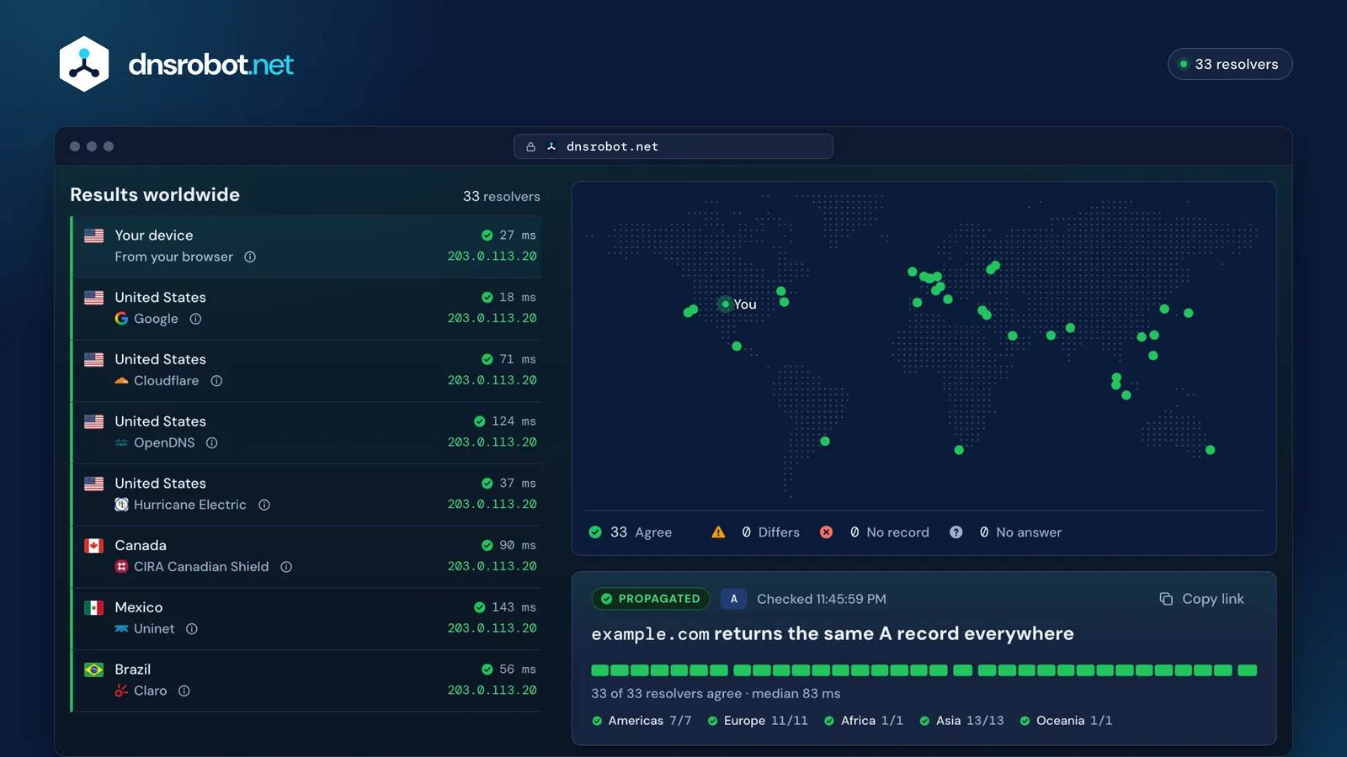This screenshot has width=1347, height=757.
Task: Open info icon next to Hurricane Electric
Action: pyautogui.click(x=264, y=505)
